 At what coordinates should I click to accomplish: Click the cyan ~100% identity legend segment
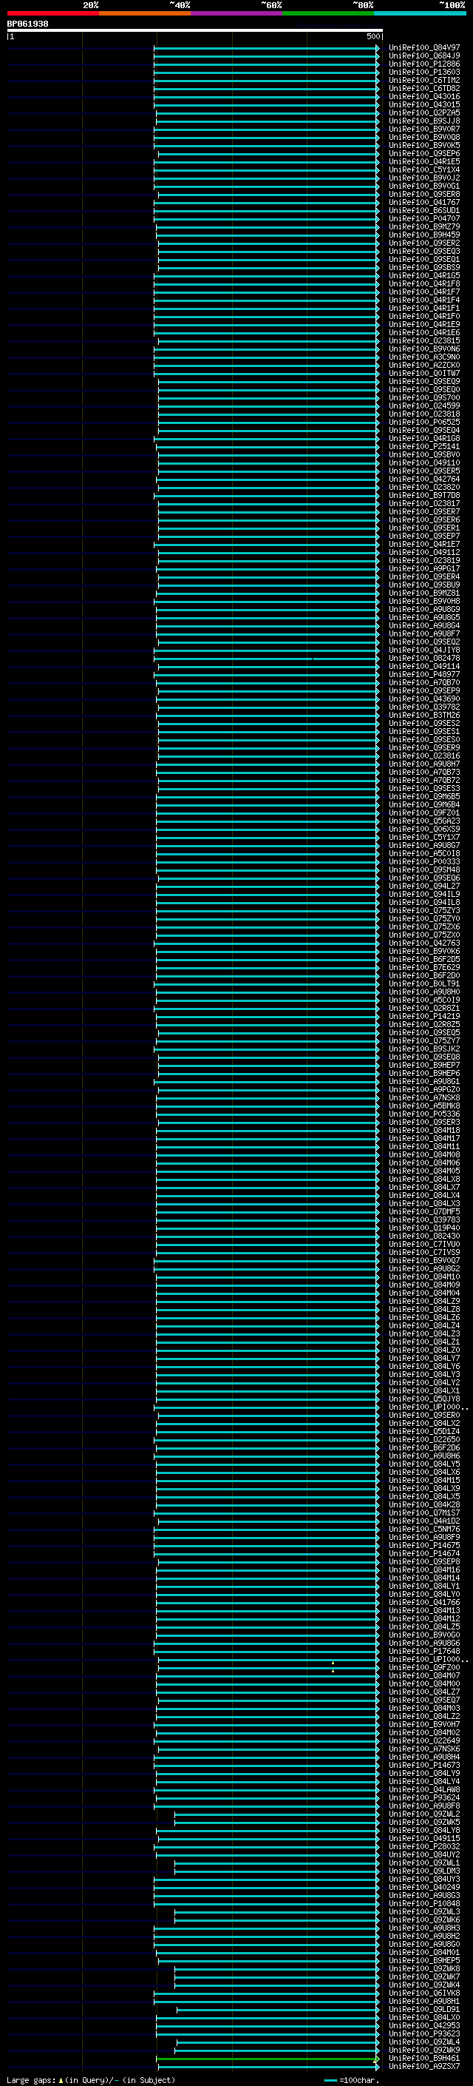click(420, 13)
